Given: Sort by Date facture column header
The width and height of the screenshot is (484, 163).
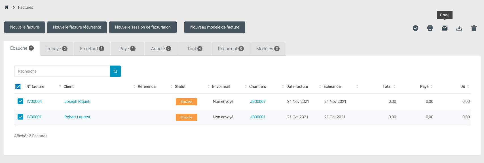Looking at the screenshot, I should point(297,86).
